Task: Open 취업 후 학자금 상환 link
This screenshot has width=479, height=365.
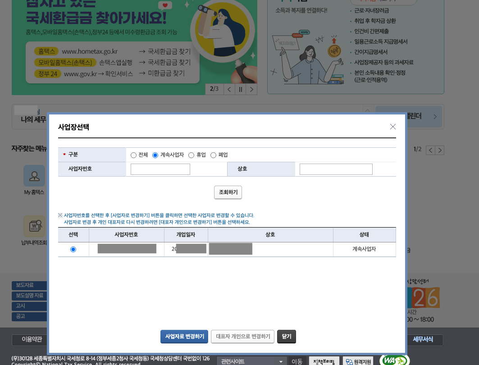Action: click(x=375, y=21)
